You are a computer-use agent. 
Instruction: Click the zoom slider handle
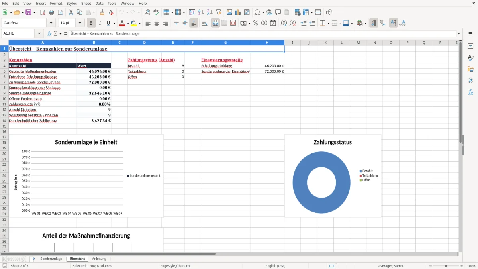(446, 266)
